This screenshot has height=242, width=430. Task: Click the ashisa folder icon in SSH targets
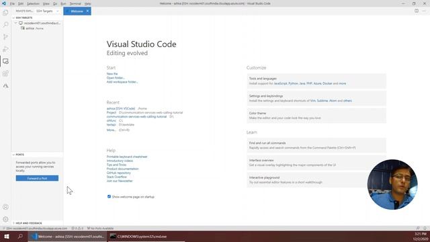pos(23,28)
